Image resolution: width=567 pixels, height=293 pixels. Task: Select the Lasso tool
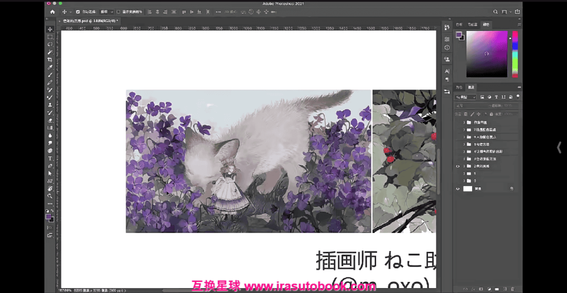(x=50, y=44)
